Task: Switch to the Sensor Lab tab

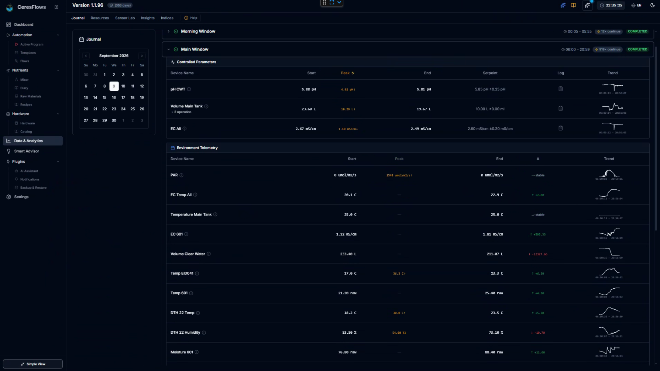Action: [x=125, y=18]
